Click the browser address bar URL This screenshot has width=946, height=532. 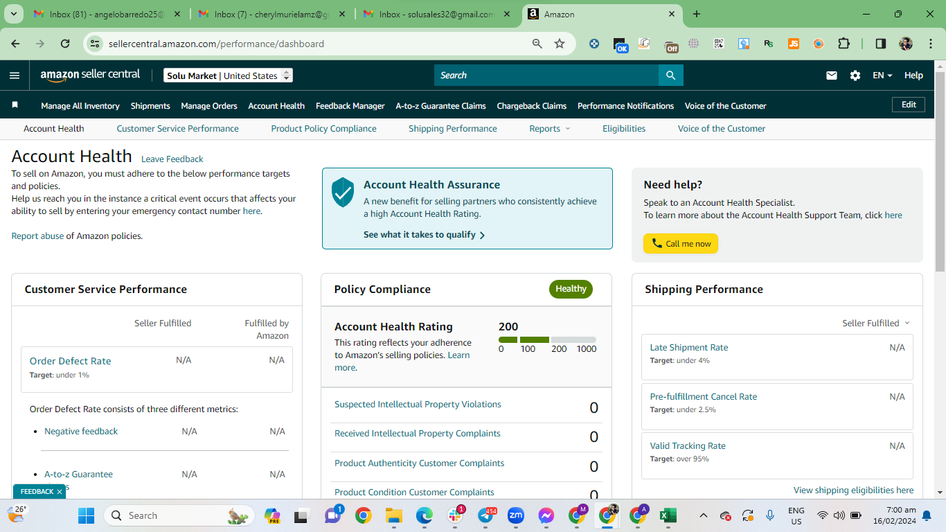(216, 44)
